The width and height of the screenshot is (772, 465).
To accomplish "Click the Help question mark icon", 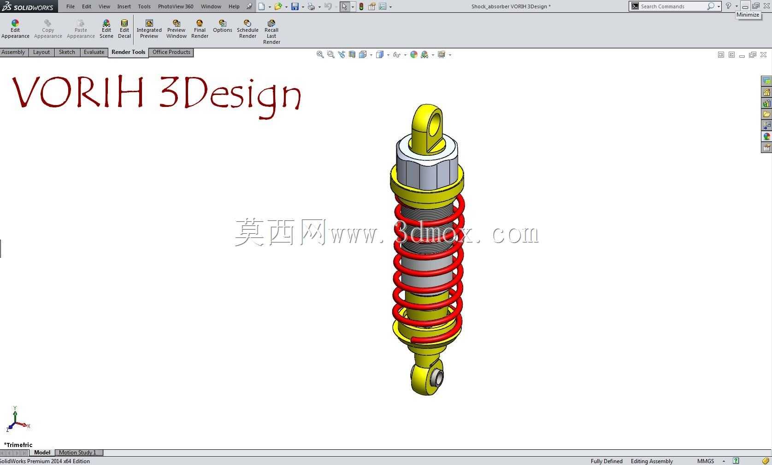I will coord(729,6).
